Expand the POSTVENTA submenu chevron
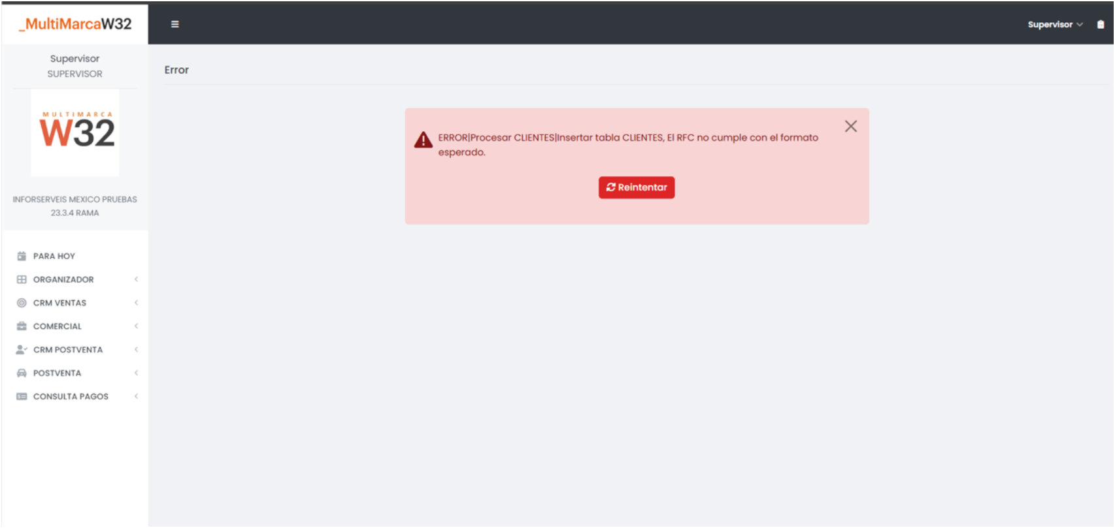This screenshot has width=1115, height=528. [x=136, y=373]
